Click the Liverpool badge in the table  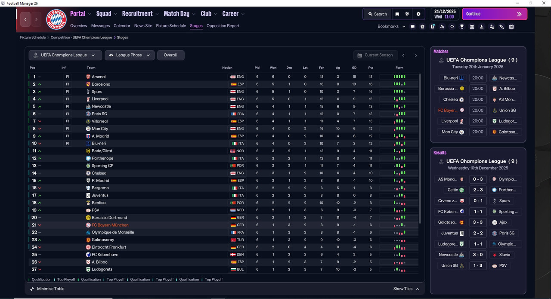click(88, 99)
